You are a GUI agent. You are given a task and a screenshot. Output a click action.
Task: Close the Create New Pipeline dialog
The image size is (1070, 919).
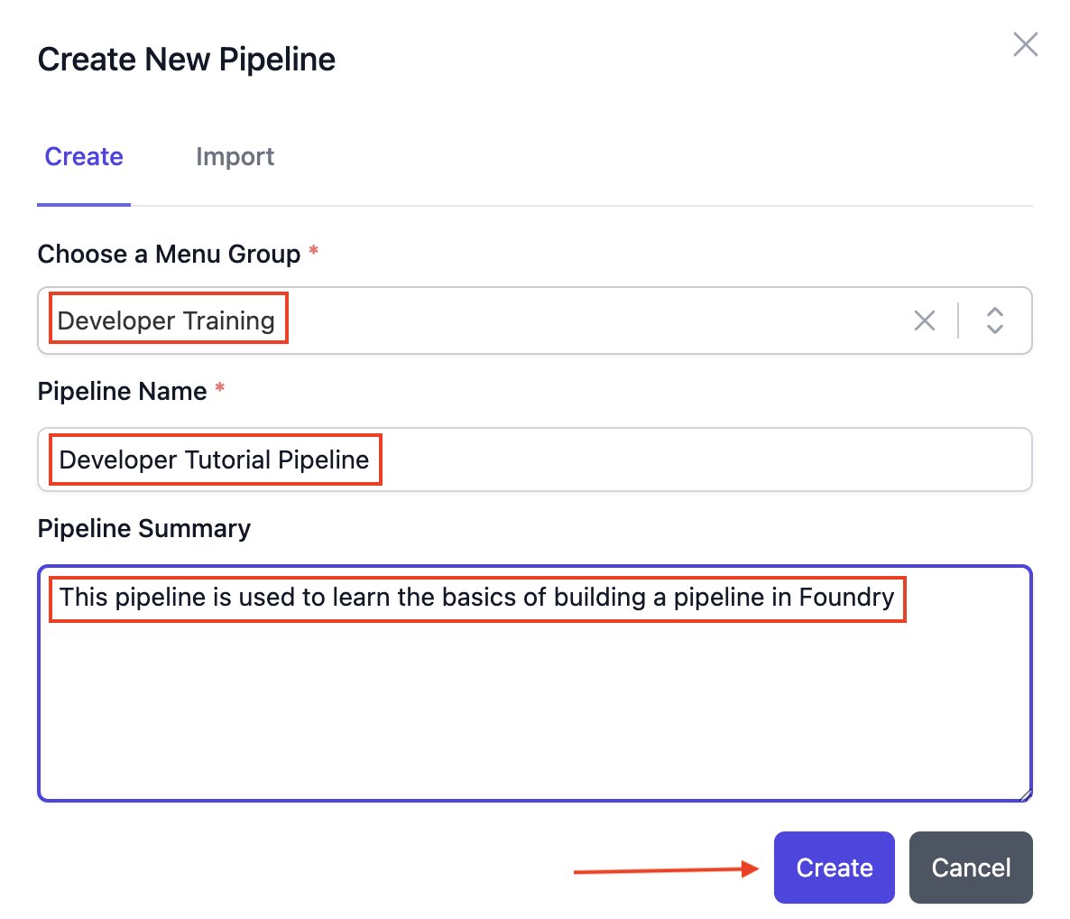click(x=1025, y=43)
